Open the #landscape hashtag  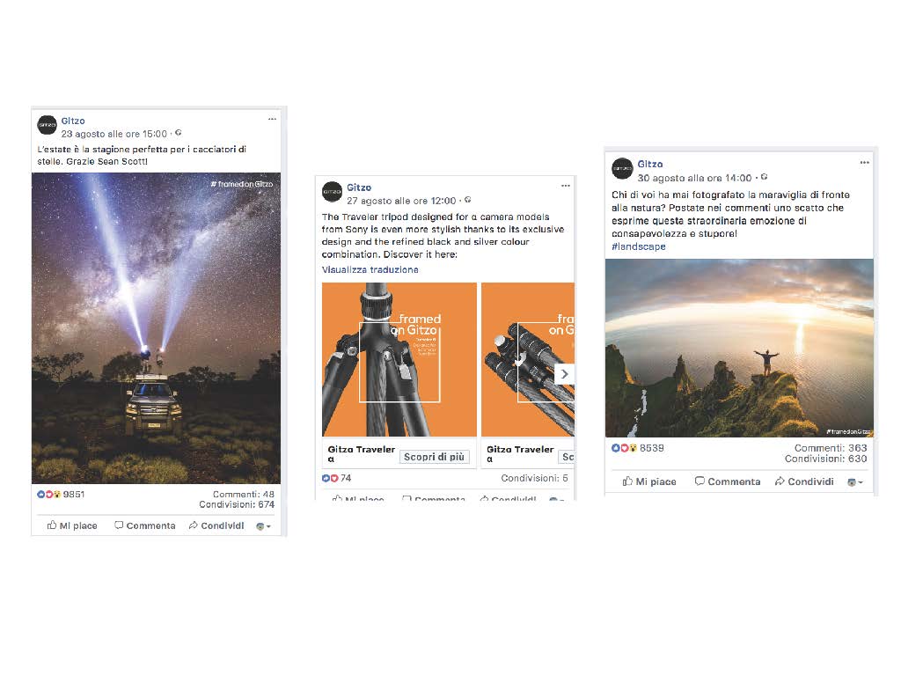coord(639,246)
